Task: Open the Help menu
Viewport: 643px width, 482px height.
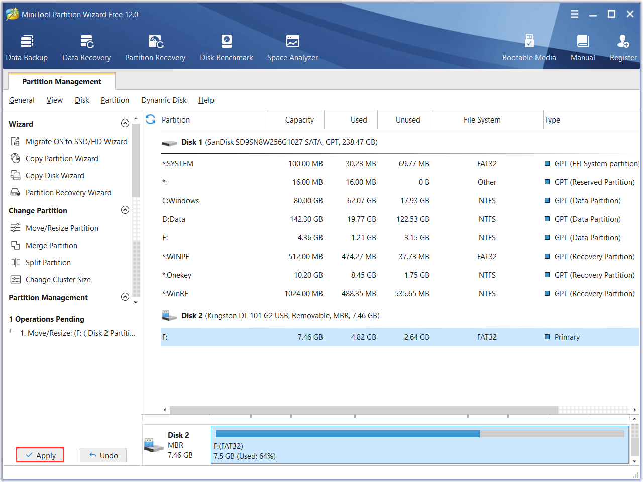Action: click(206, 100)
